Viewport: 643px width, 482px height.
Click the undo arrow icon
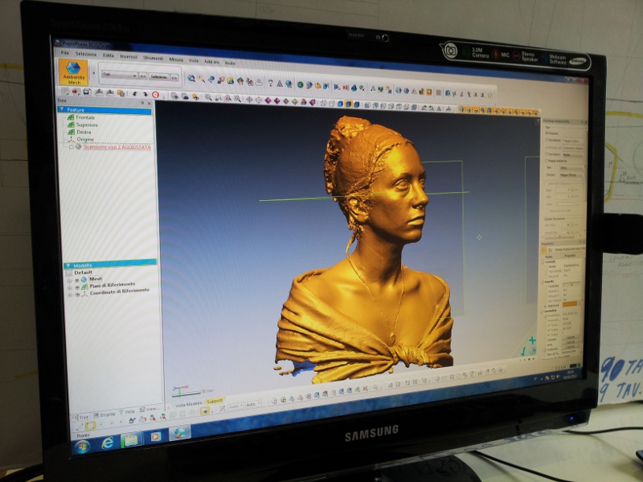click(134, 94)
